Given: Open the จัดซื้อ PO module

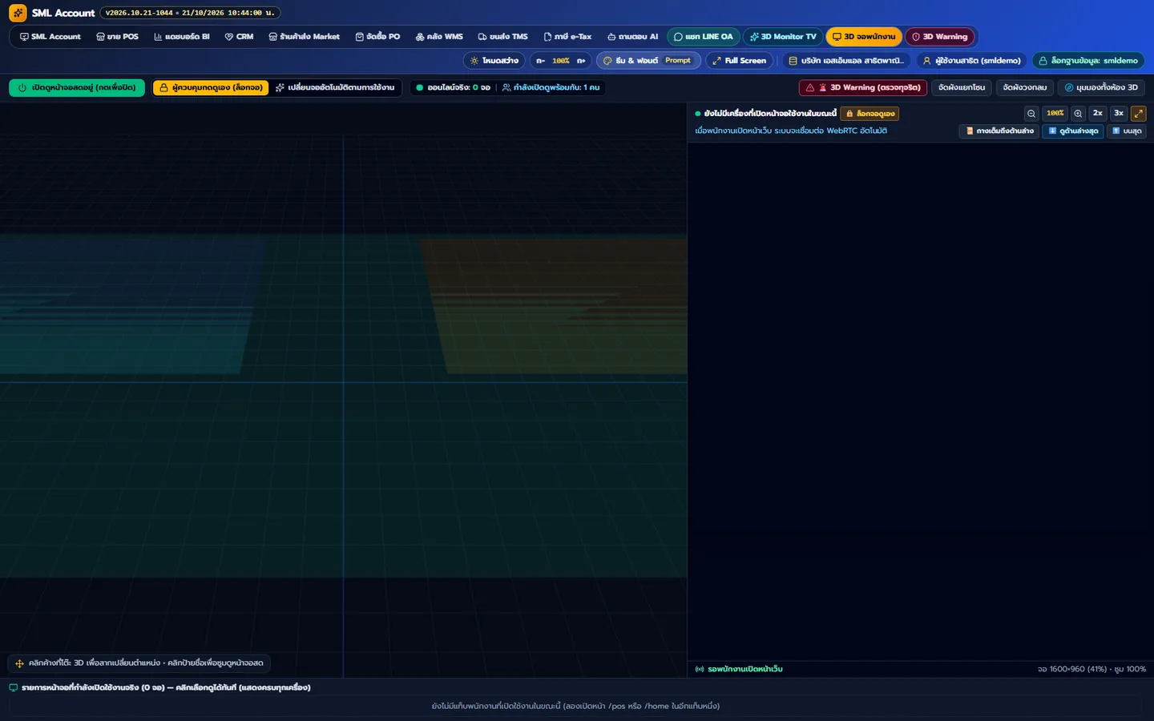Looking at the screenshot, I should (377, 37).
